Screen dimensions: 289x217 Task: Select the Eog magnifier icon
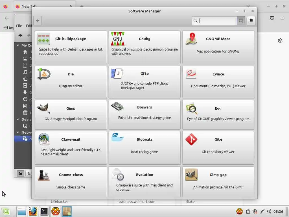tap(192, 108)
